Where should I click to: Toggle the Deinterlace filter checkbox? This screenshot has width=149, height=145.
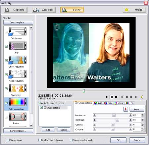coord(6,32)
